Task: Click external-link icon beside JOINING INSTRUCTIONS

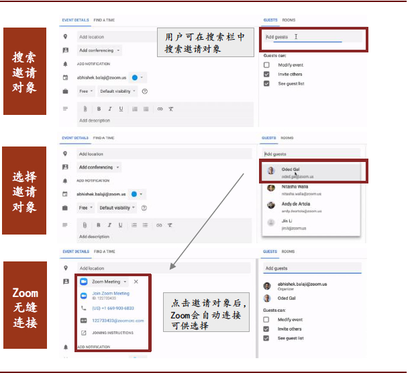Action: click(84, 333)
